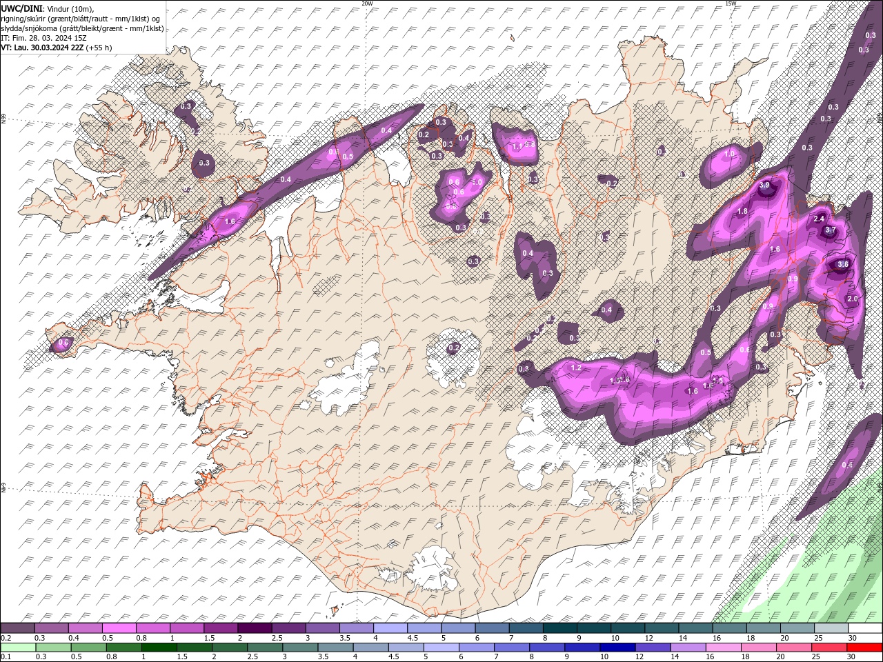Click the 3.9 snowfall value on the map
The width and height of the screenshot is (883, 662).
pyautogui.click(x=764, y=185)
